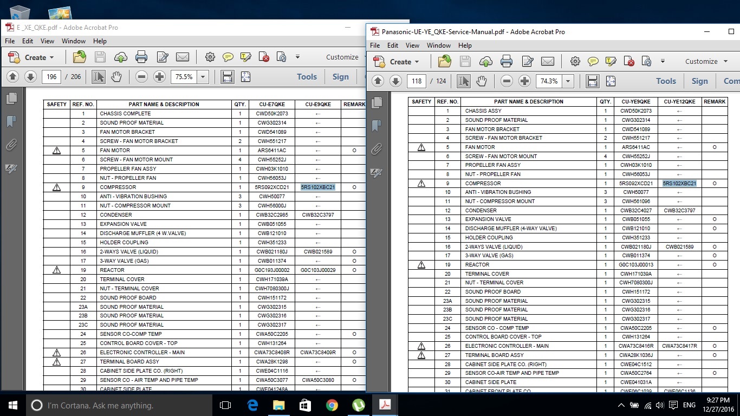
Task: Click highlighted 5RS102XBC21 cell in Panasonic window
Action: (x=679, y=183)
